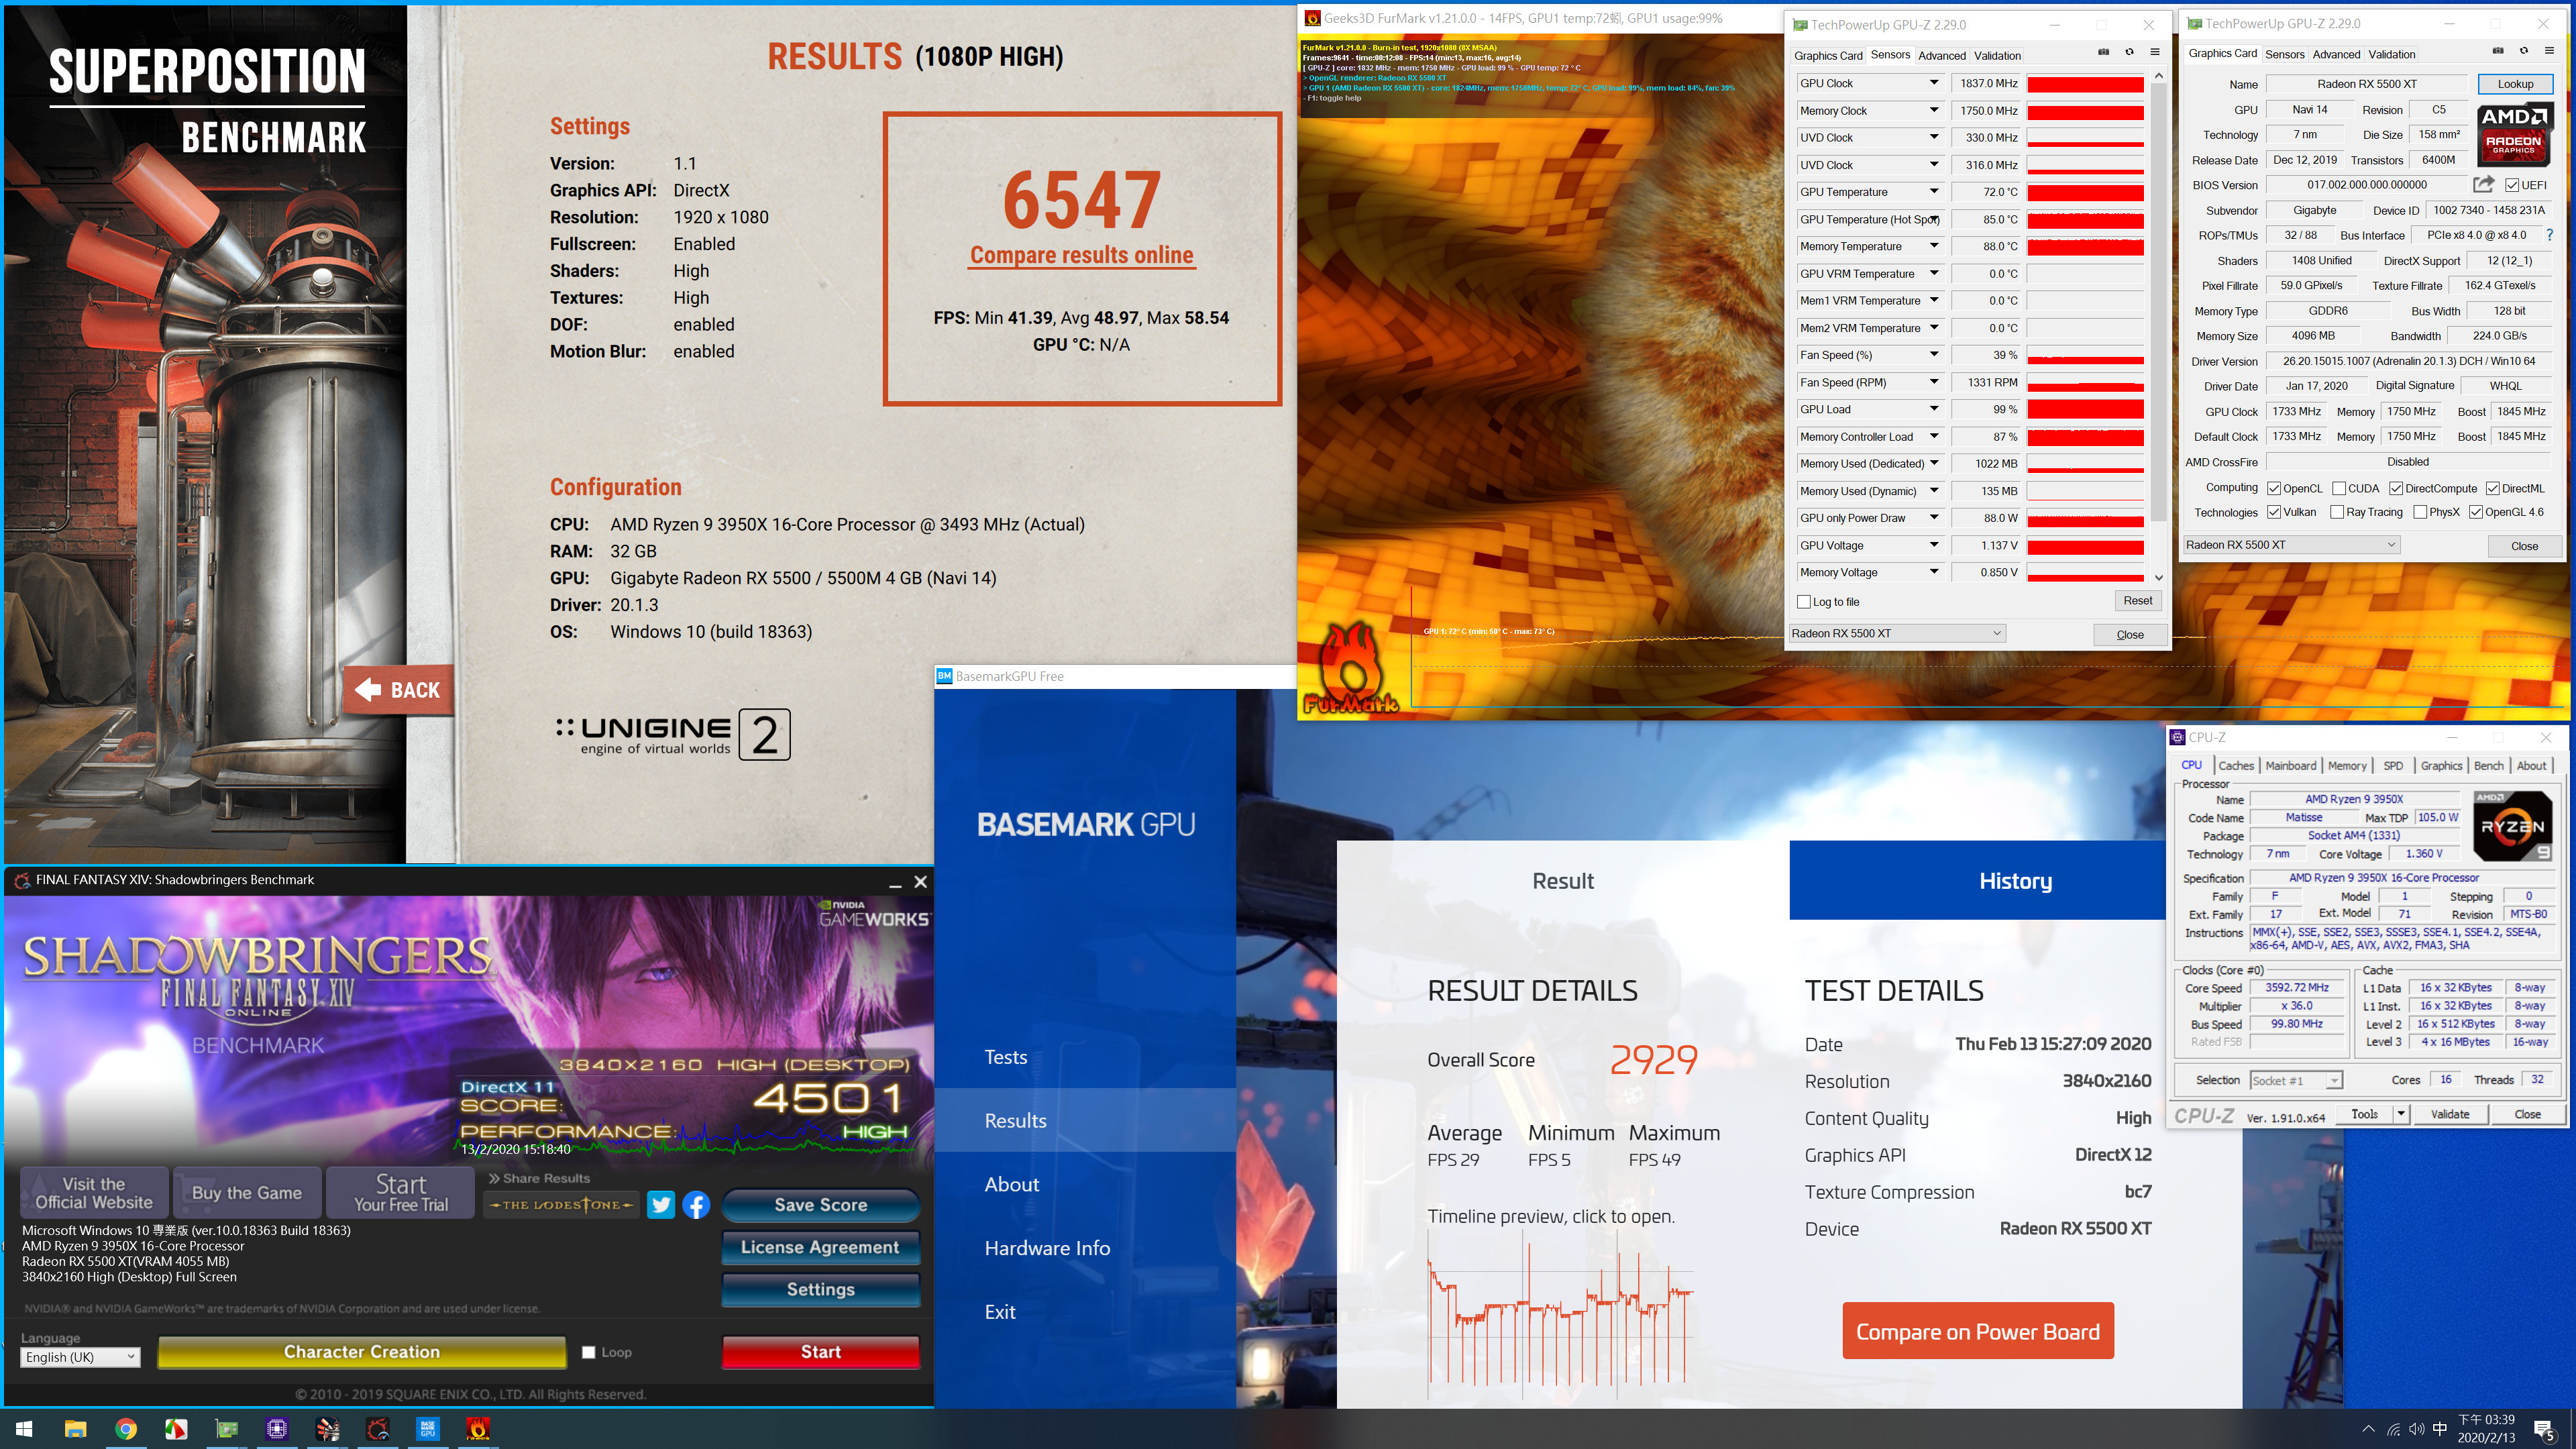Share score on Facebook
The width and height of the screenshot is (2576, 1449).
696,1205
